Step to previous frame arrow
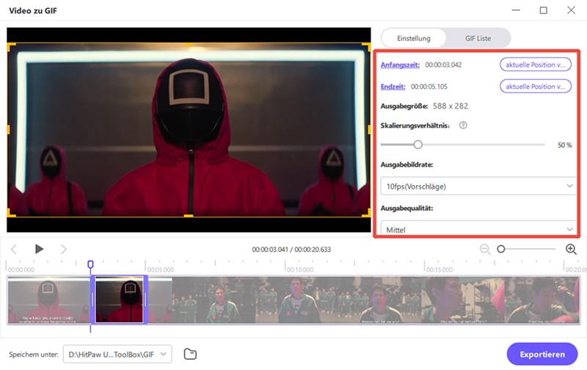587x370 pixels. tap(14, 249)
